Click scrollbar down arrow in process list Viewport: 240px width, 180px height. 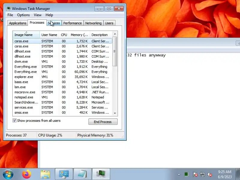pos(115,113)
